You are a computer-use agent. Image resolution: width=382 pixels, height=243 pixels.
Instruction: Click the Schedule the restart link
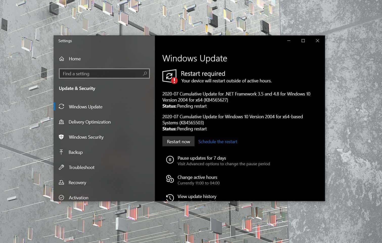(218, 141)
